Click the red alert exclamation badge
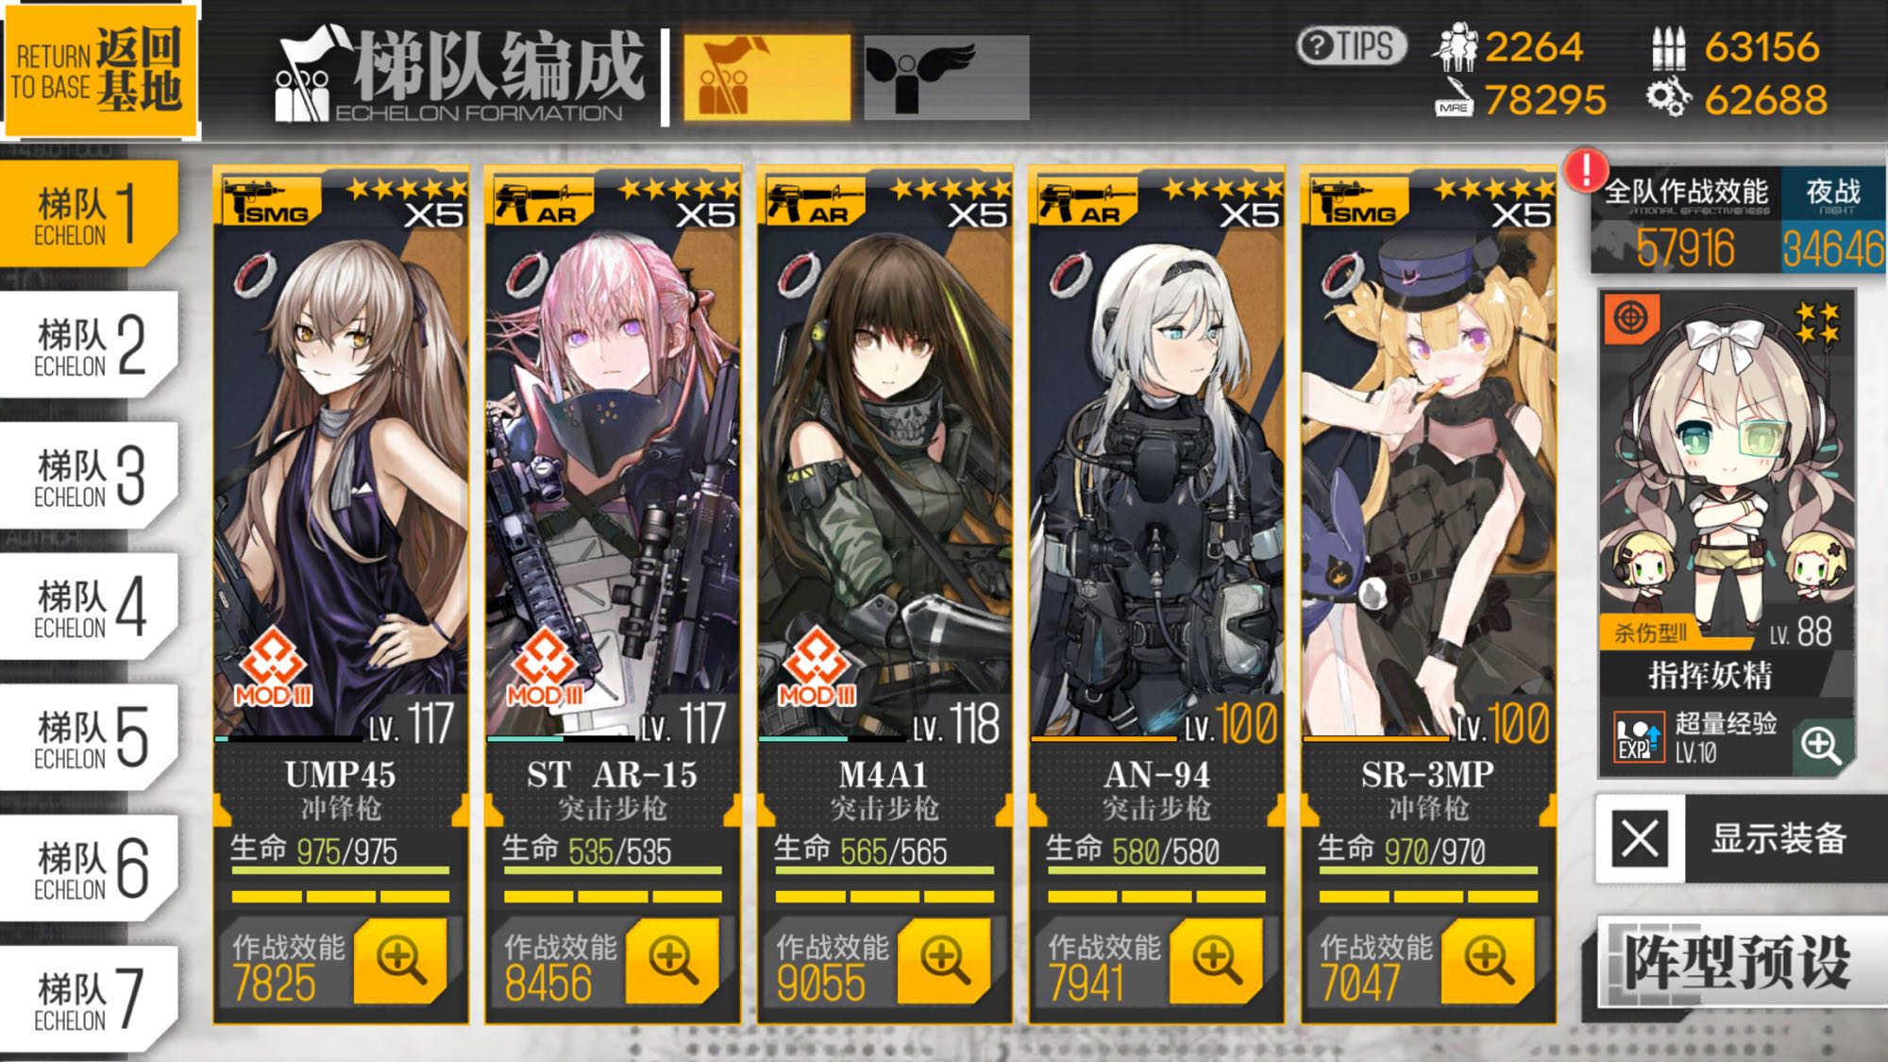The height and width of the screenshot is (1062, 1888). pyautogui.click(x=1586, y=170)
